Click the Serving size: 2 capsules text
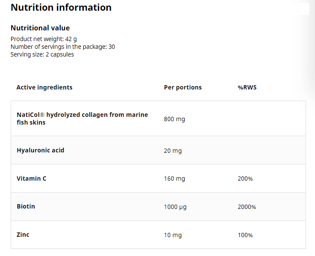The height and width of the screenshot is (256, 315). coord(42,54)
